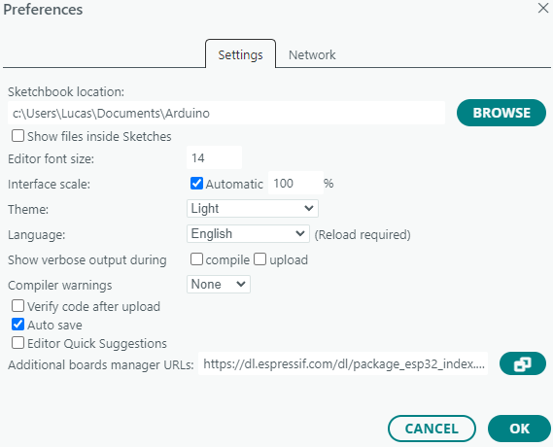Click the BROWSE button

coord(501,113)
